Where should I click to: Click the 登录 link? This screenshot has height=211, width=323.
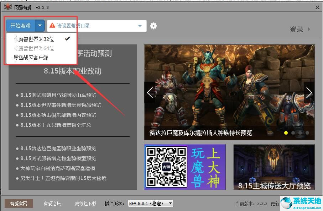coord(296,29)
